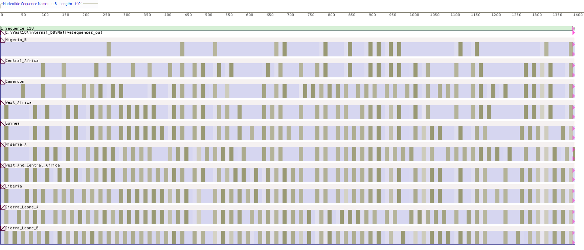Click the pink arrow ending the NativeSequences_out row

coord(574,33)
